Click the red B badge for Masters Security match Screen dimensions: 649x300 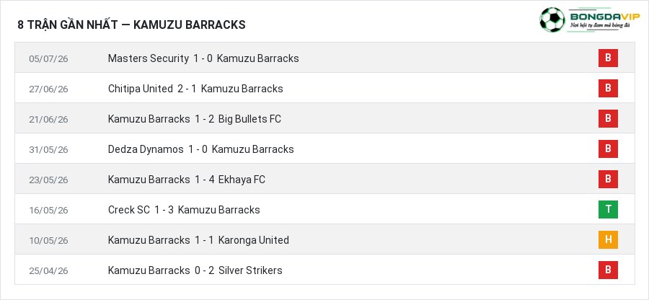(608, 58)
